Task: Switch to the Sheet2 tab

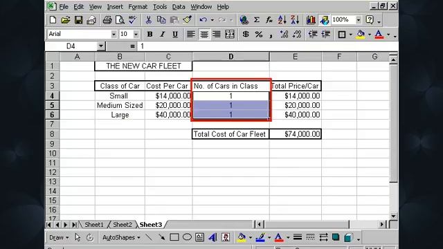Action: click(123, 225)
